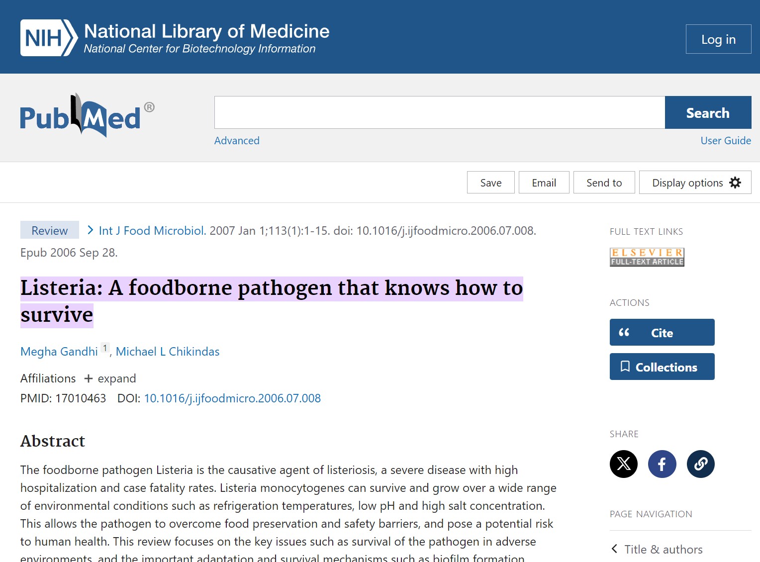Follow the DOI link for the article
Image resolution: width=760 pixels, height=562 pixels.
232,398
